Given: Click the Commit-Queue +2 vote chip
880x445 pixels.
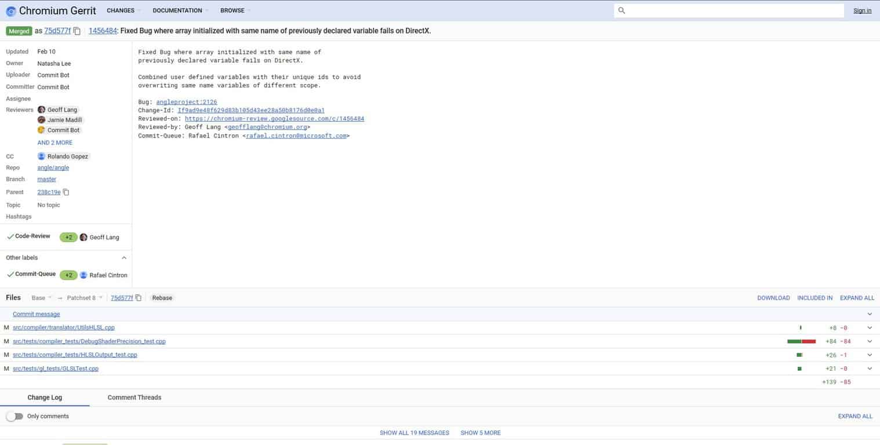Looking at the screenshot, I should [68, 275].
